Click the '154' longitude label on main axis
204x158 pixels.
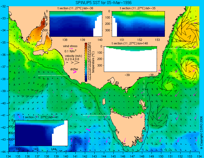199,156
